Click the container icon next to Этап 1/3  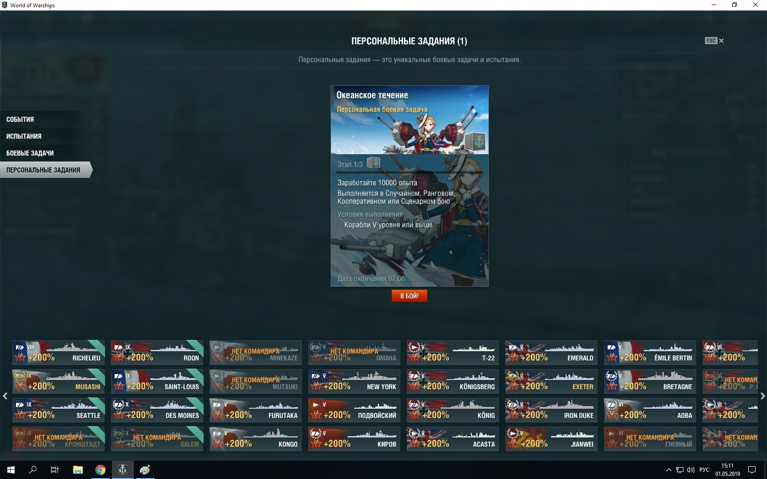[373, 163]
